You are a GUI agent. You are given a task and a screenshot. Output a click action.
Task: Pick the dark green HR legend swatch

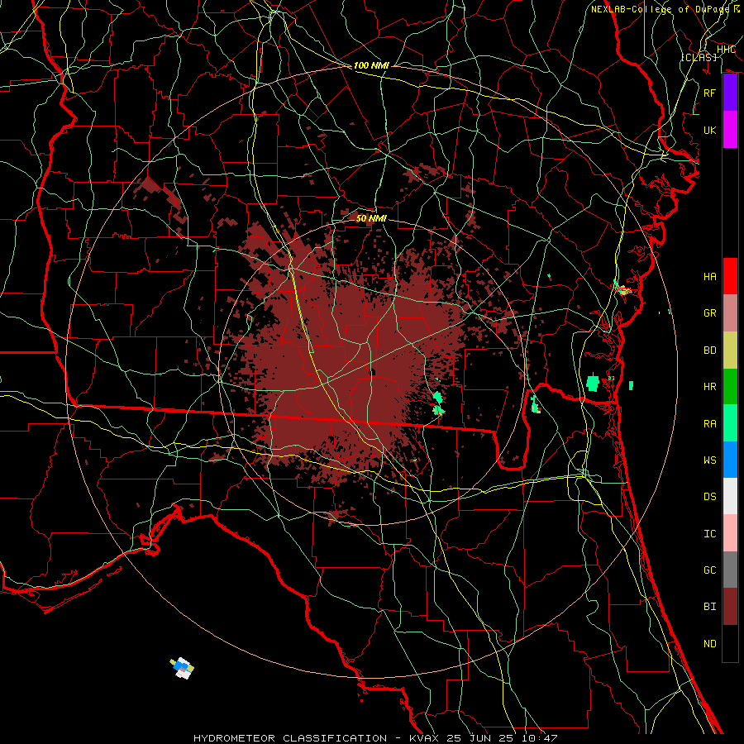click(730, 386)
